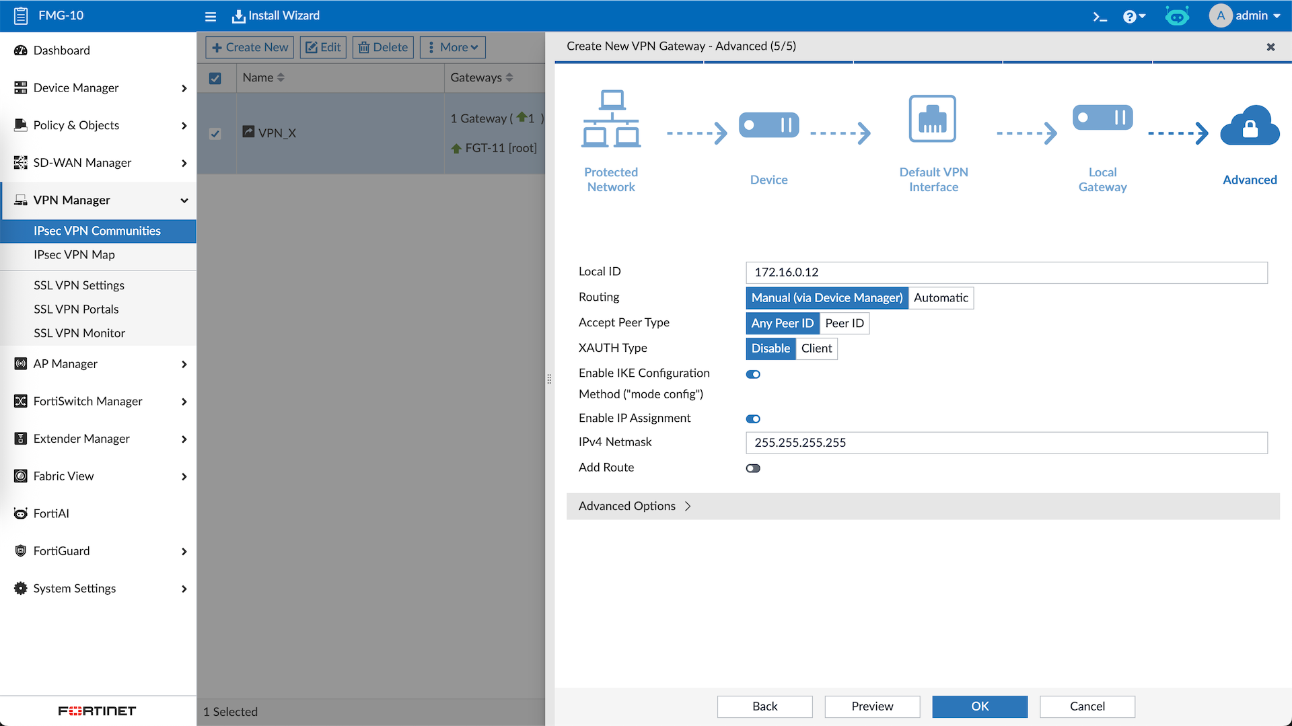This screenshot has width=1292, height=726.
Task: Select Automatic routing option
Action: [940, 297]
